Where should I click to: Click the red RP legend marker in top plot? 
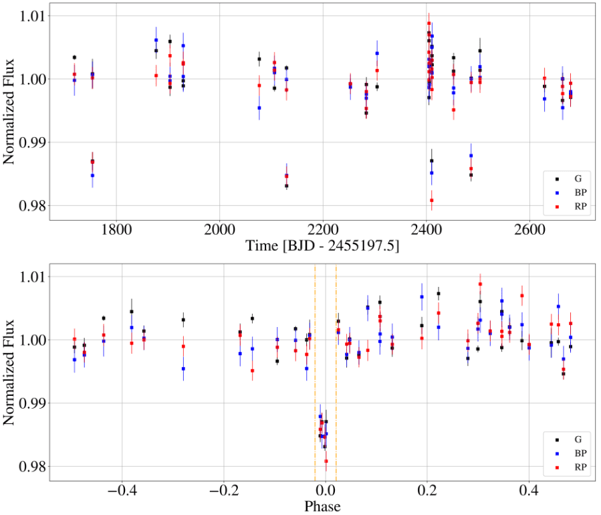click(x=558, y=207)
